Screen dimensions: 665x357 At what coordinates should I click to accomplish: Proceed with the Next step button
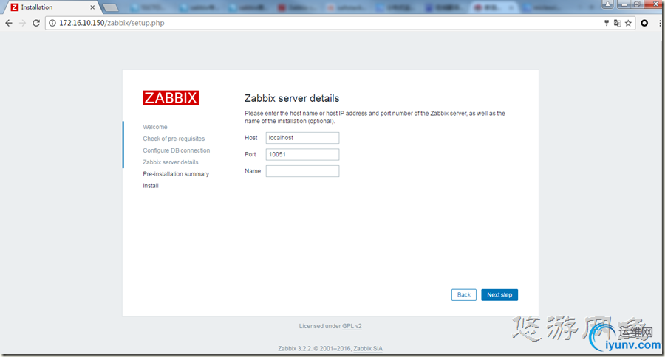click(x=499, y=295)
